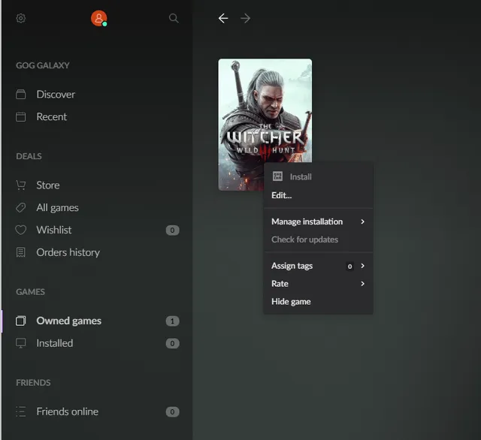Click the Friends online list icon
This screenshot has width=481, height=440.
coord(20,411)
